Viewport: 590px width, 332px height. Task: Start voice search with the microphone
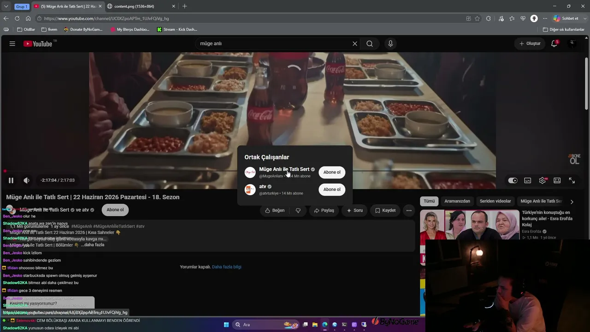pos(390,44)
